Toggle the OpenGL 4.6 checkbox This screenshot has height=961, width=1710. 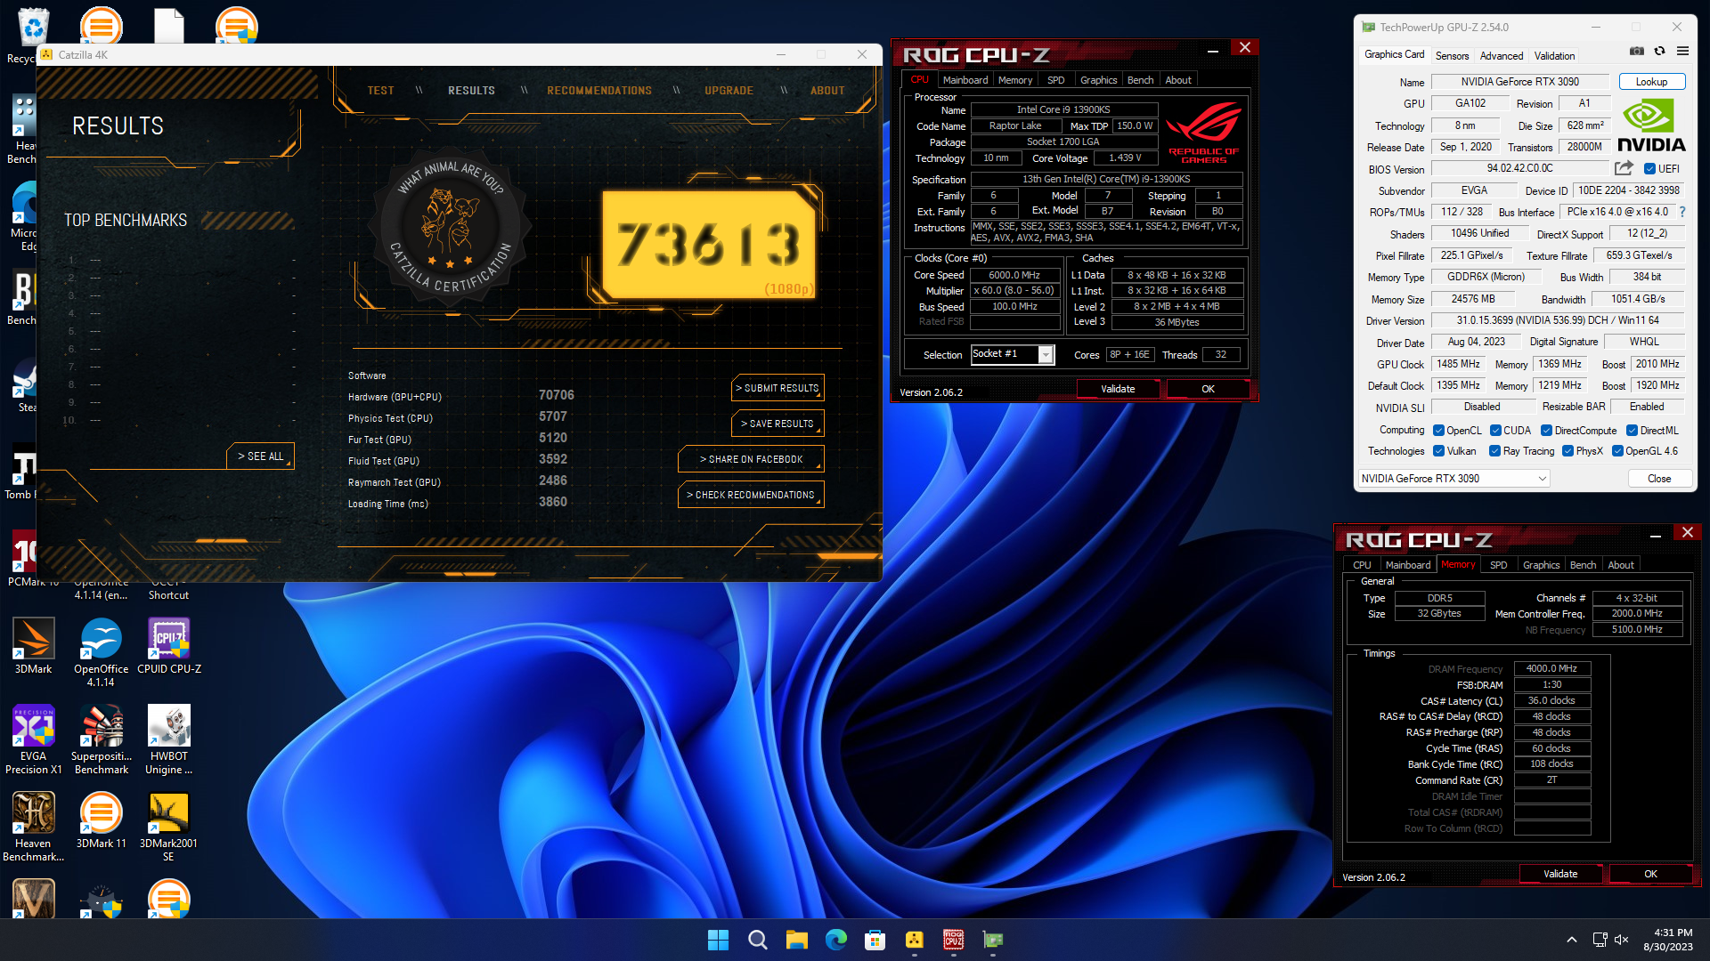pyautogui.click(x=1617, y=451)
